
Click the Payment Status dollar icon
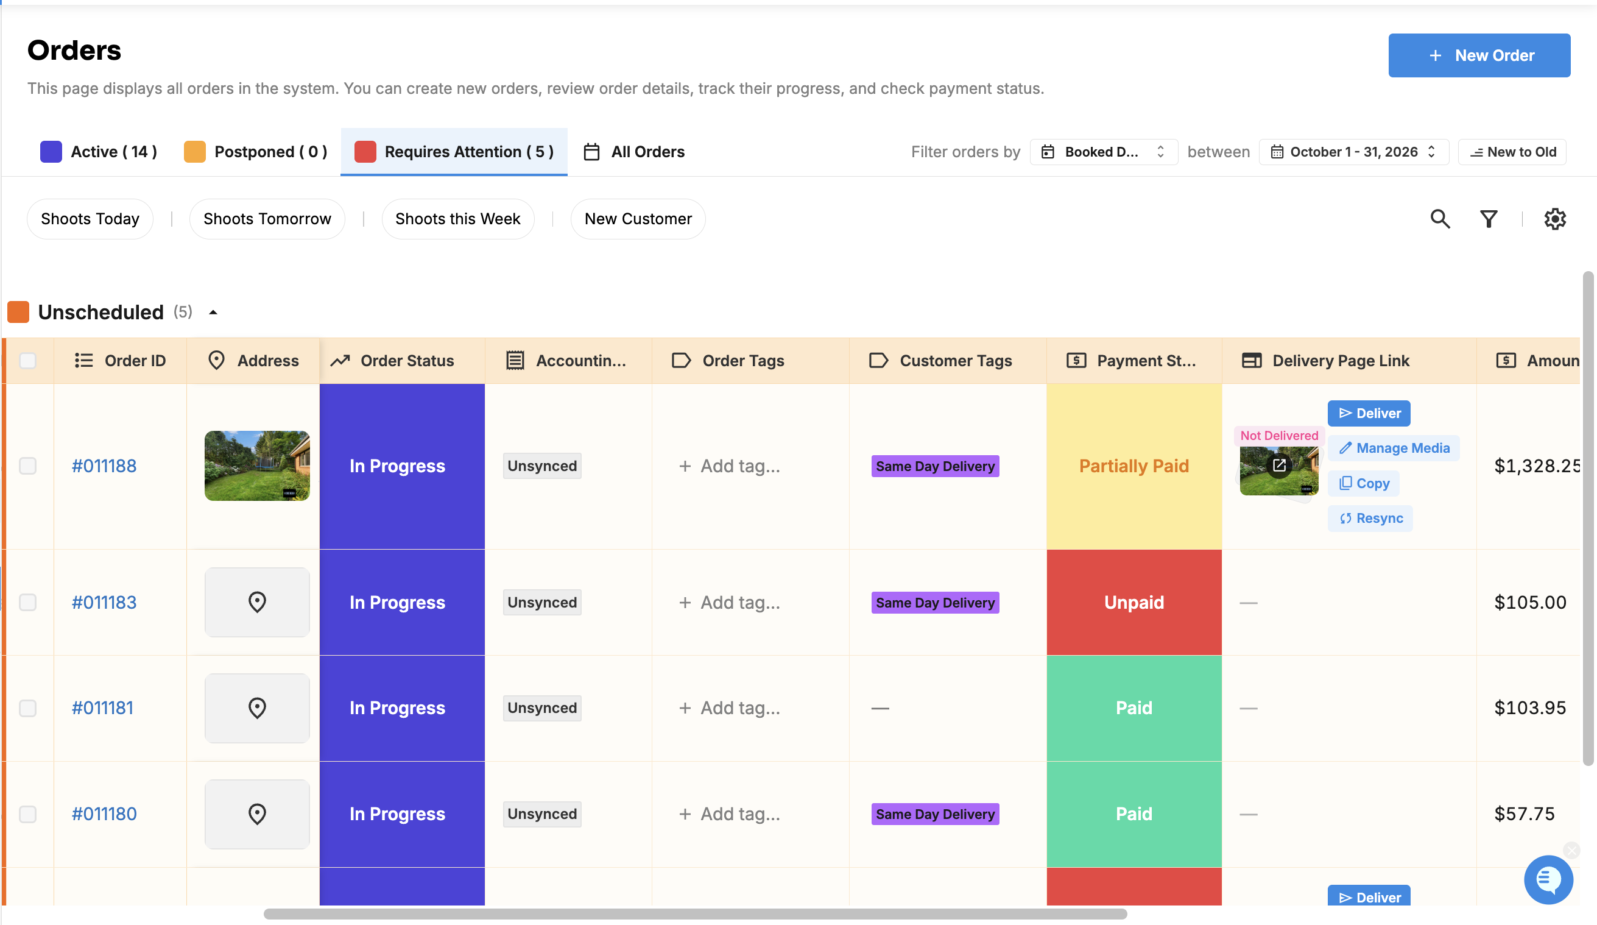tap(1076, 360)
